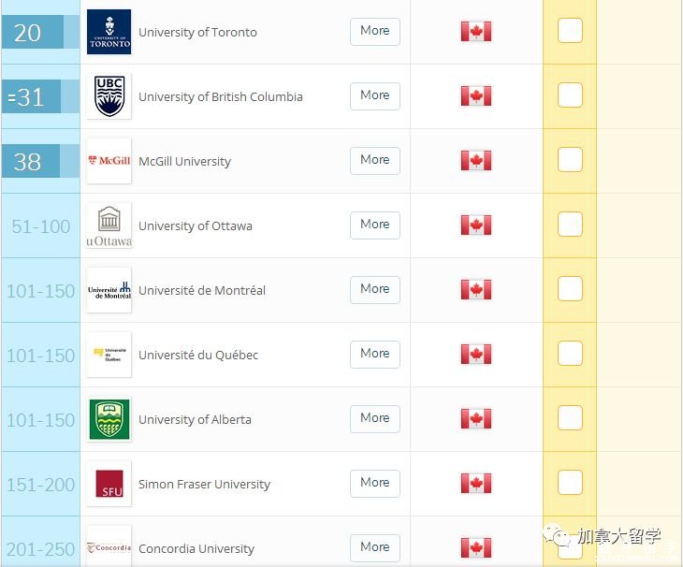Click More button for University of Toronto
The image size is (683, 567).
click(374, 32)
